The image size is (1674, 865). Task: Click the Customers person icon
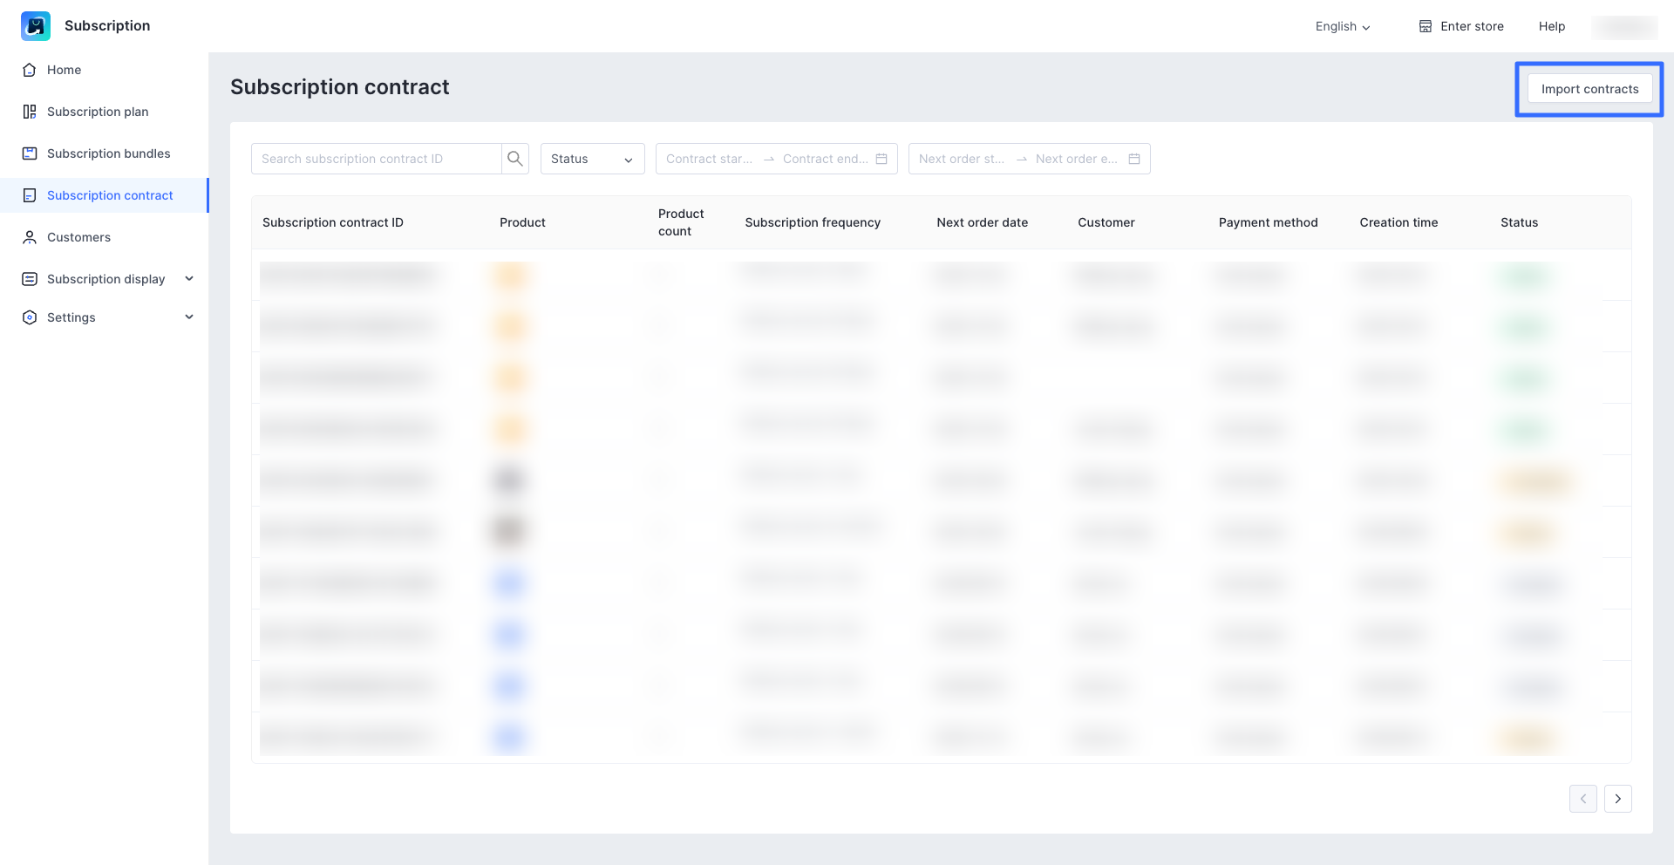[x=30, y=237]
